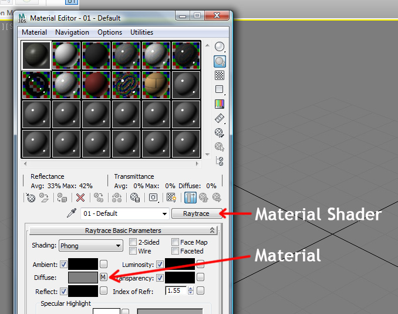Click the Luminosity black color swatch

pos(180,264)
